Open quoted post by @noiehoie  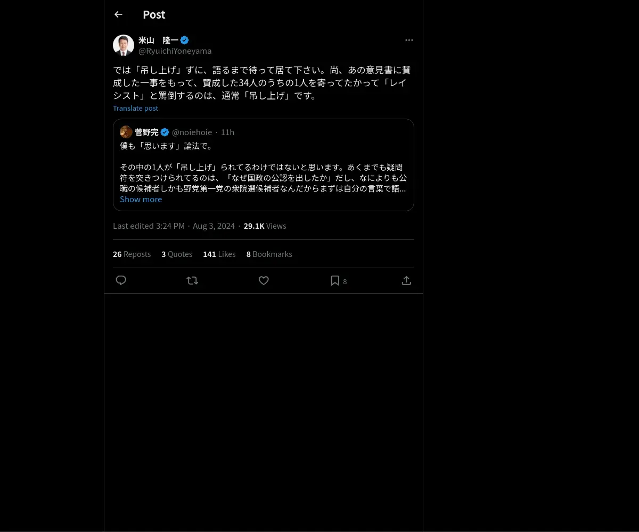pos(264,165)
